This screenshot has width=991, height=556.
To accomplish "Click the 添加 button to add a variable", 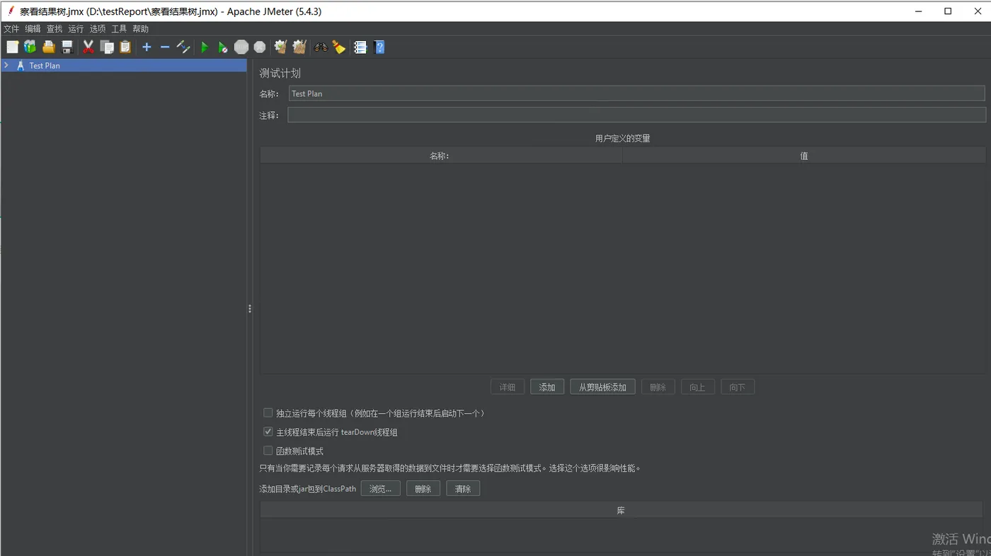I will coord(547,387).
